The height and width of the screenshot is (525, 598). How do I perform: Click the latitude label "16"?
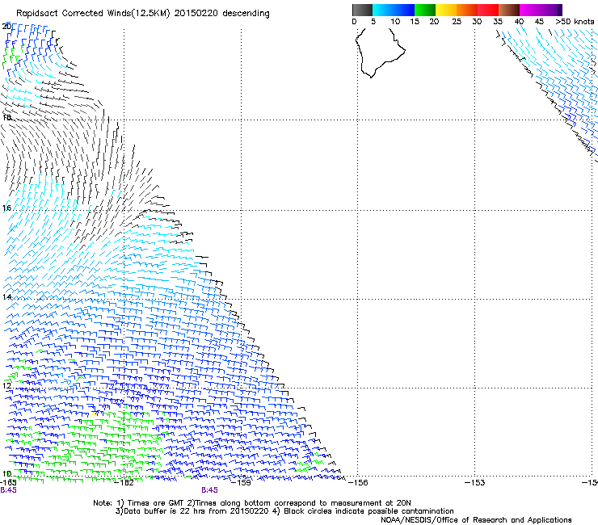coord(6,208)
